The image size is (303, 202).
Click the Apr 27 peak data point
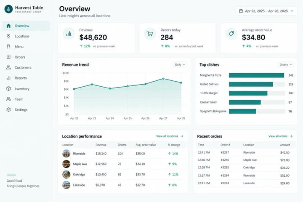coord(163,79)
